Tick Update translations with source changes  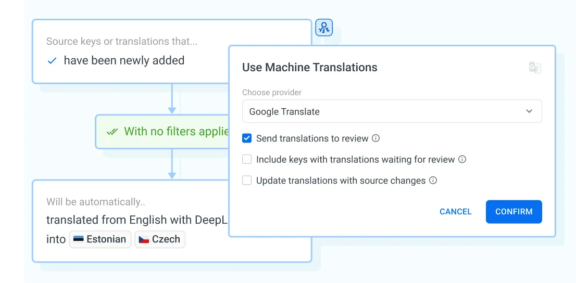click(x=247, y=181)
